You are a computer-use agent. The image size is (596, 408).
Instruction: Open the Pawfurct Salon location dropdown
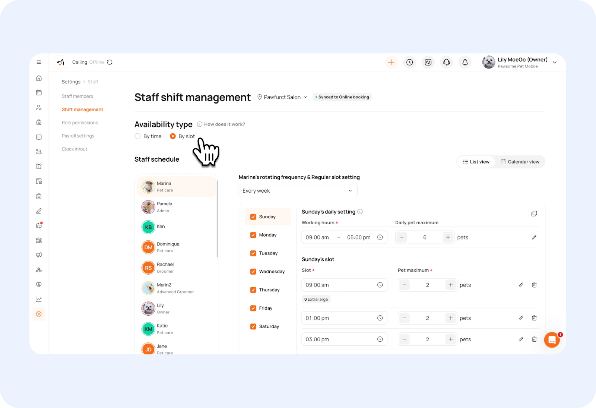(282, 97)
